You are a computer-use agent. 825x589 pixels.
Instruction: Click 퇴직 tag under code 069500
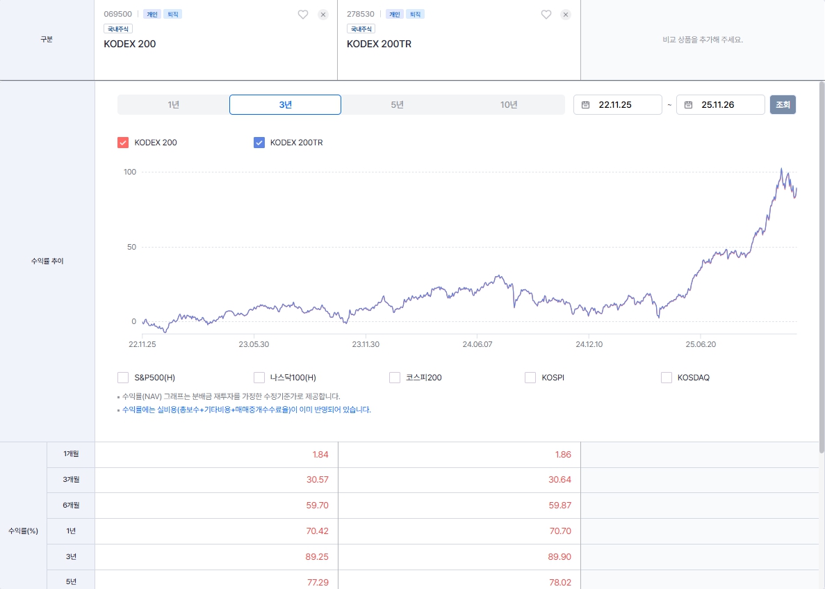(x=173, y=14)
